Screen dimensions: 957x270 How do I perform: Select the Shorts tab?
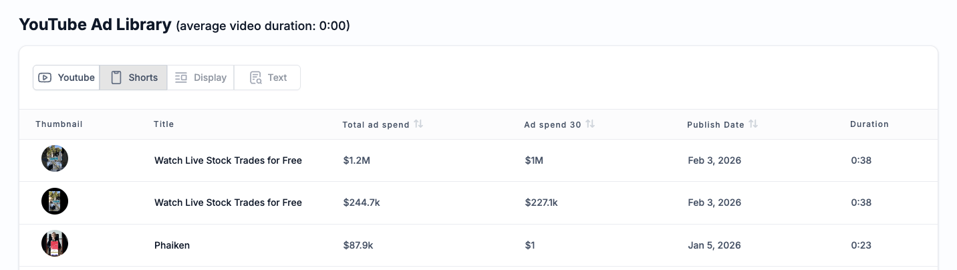click(134, 78)
